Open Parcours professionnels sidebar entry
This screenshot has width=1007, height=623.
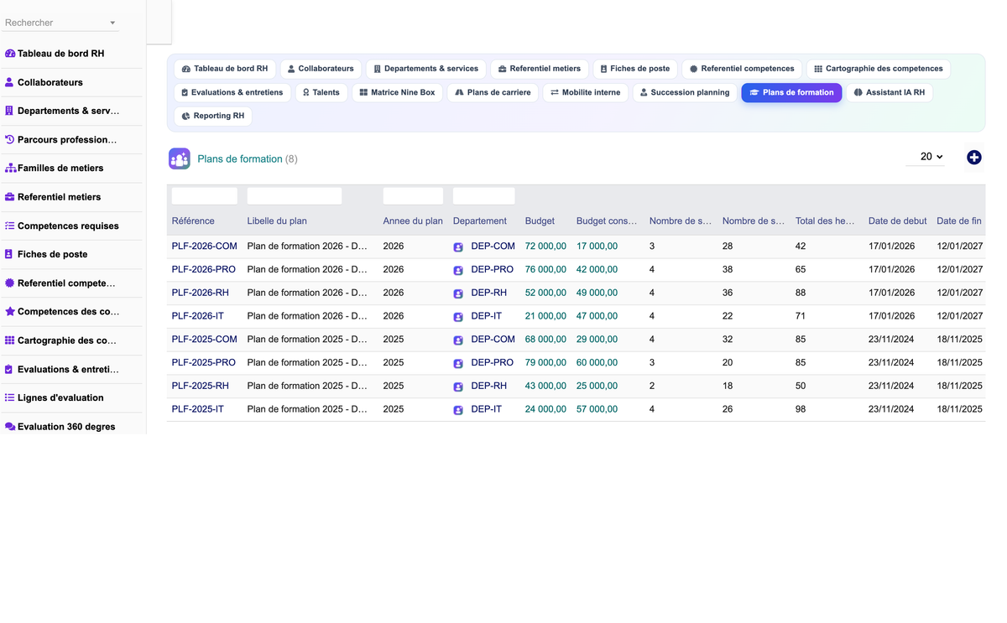click(71, 139)
